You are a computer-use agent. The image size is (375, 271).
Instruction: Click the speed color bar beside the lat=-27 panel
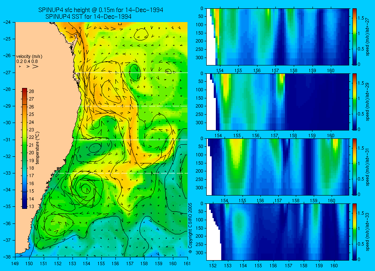click(x=355, y=37)
